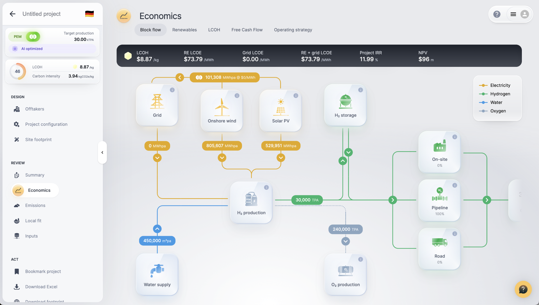Click the Road truck transport block
Screen dimensions: 539x305
pyautogui.click(x=439, y=248)
